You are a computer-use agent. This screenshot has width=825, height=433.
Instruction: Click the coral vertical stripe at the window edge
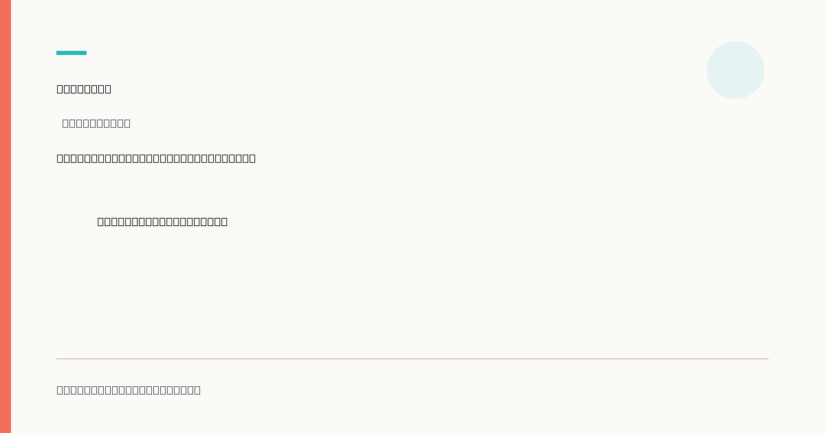coord(5,216)
